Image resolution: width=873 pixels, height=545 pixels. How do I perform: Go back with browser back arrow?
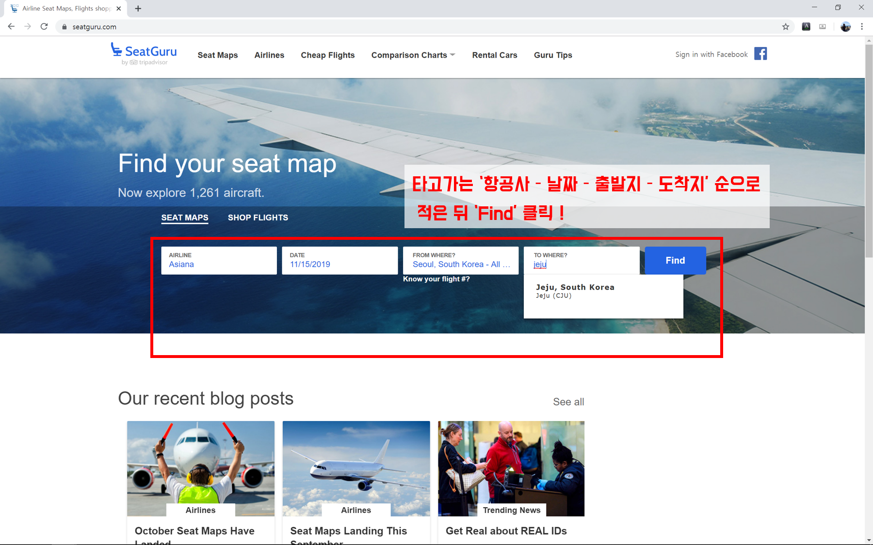pos(11,27)
